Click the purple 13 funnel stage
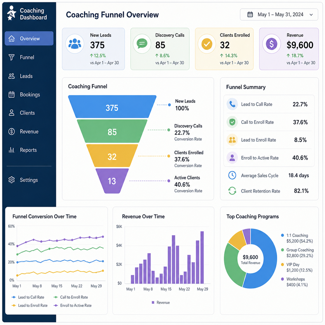Viewport: 325px width, 325px height. [112, 181]
